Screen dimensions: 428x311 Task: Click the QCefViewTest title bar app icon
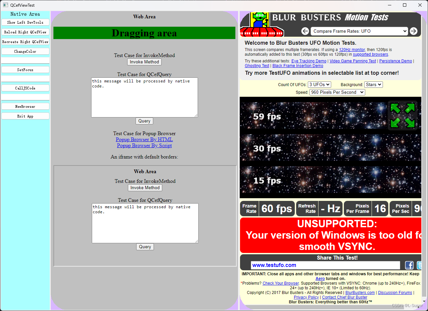5,5
